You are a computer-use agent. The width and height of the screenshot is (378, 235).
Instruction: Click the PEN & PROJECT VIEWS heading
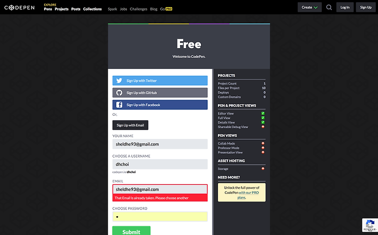coord(237,106)
